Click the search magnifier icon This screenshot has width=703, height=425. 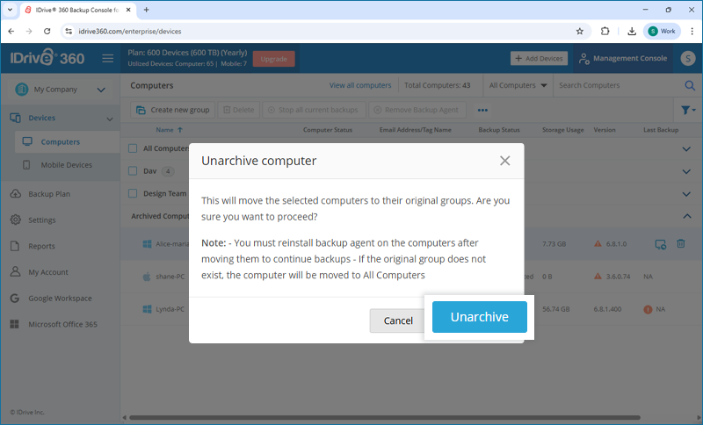coord(690,85)
